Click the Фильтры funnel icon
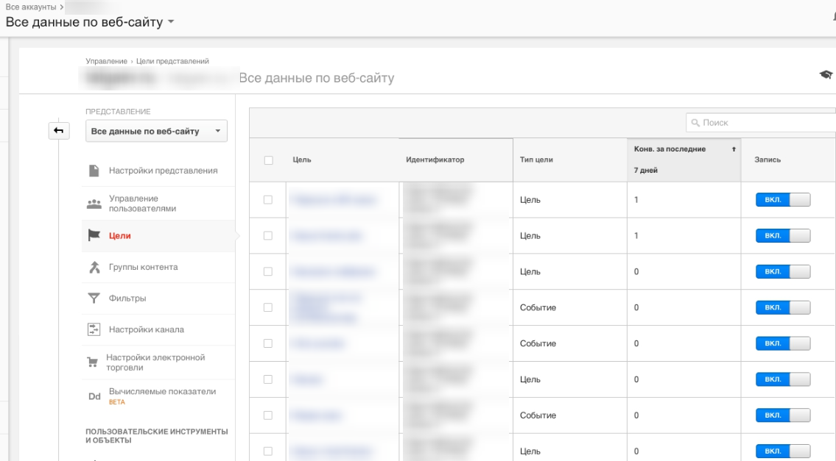Viewport: 836px width, 461px height. click(x=94, y=298)
